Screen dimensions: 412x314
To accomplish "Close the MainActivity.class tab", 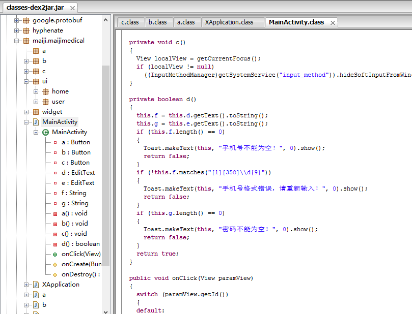I will (333, 23).
